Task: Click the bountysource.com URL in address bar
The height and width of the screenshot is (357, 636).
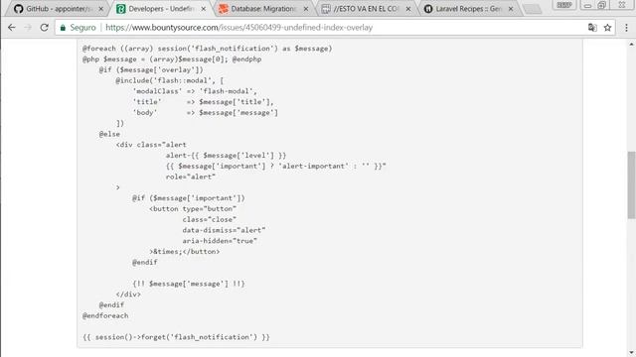Action: (x=238, y=28)
